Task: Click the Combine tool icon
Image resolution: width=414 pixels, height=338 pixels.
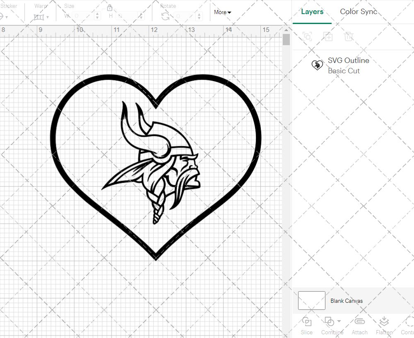Action: (x=329, y=321)
